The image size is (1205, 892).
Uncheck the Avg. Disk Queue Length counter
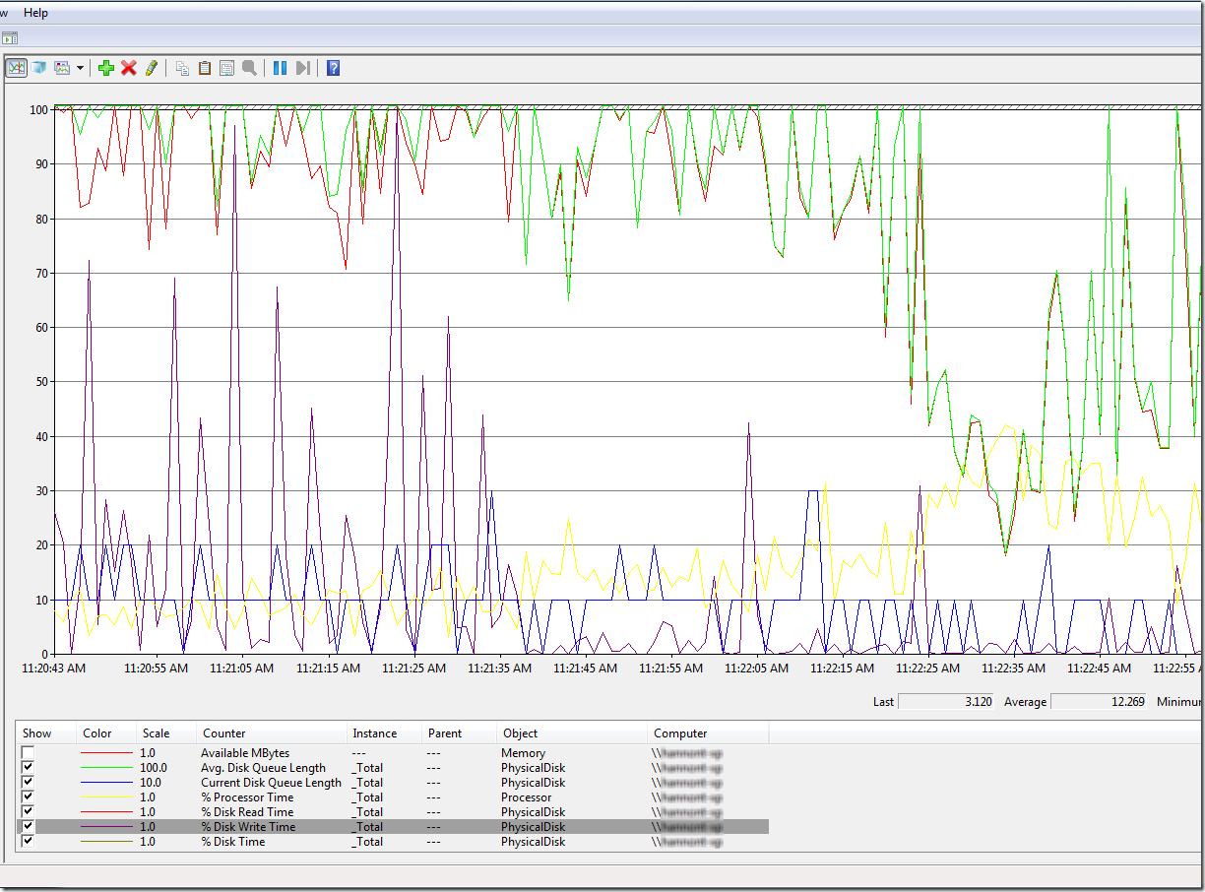[29, 768]
